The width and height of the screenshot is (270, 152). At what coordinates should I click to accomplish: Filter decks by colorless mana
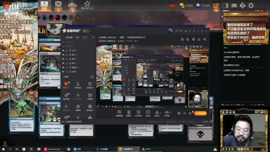(71, 18)
